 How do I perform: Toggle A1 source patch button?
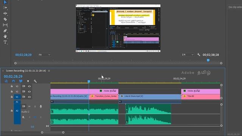(x=17, y=102)
